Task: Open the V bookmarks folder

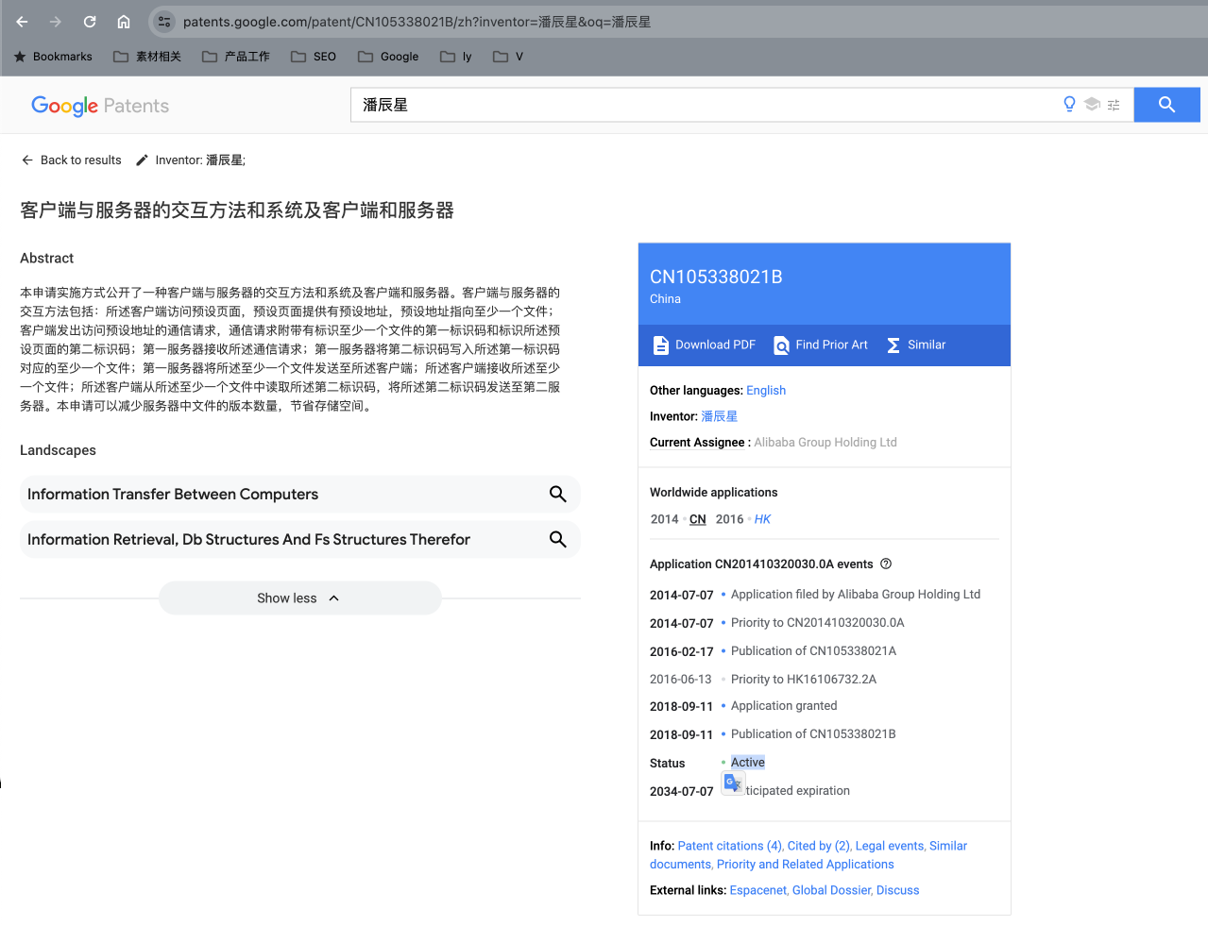Action: click(508, 57)
